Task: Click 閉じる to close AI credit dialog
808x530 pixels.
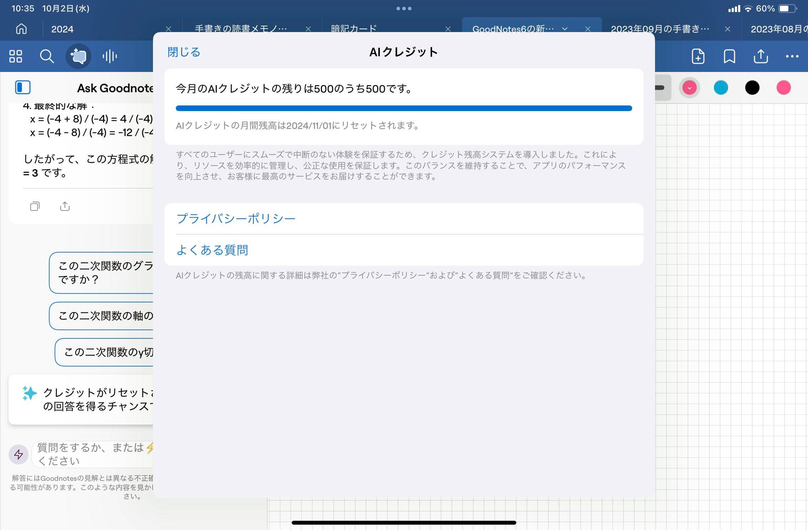Action: (x=184, y=52)
